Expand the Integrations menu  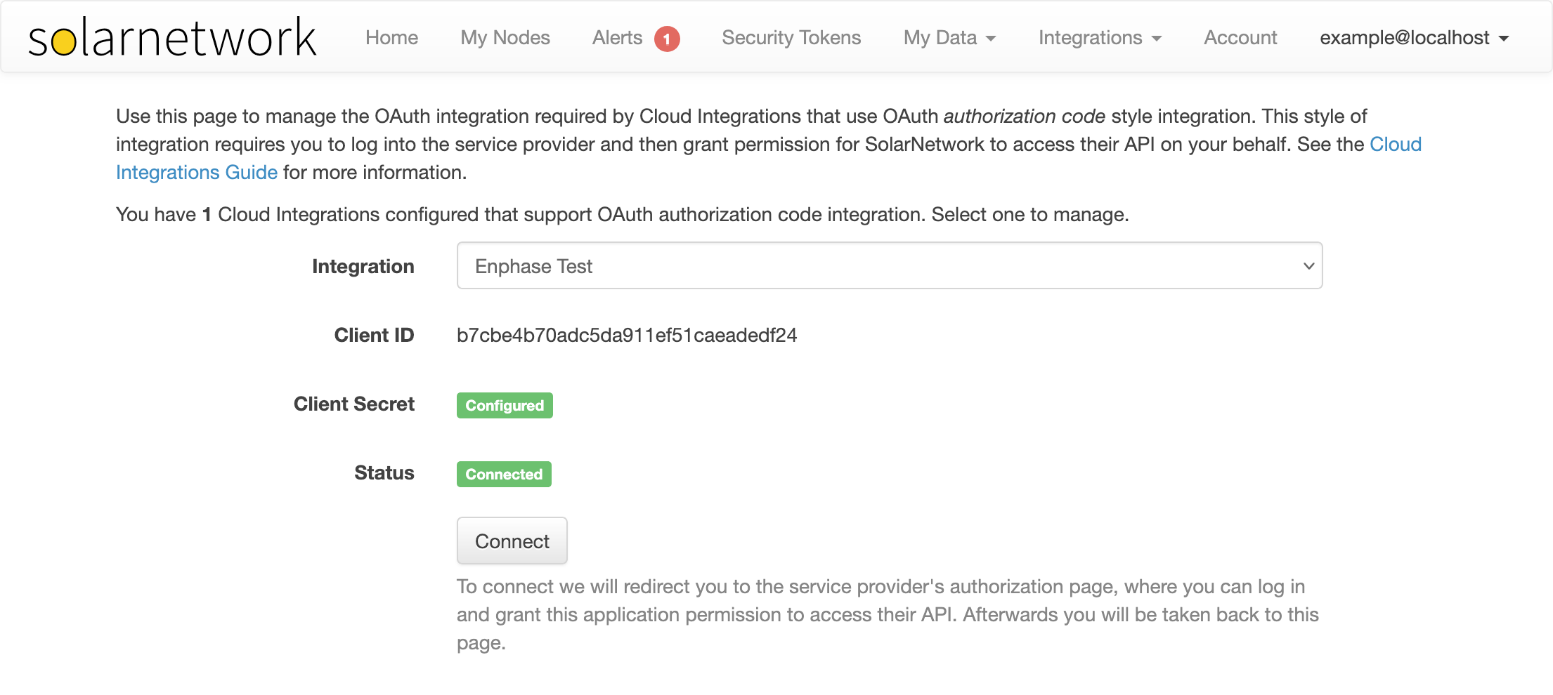pyautogui.click(x=1100, y=37)
